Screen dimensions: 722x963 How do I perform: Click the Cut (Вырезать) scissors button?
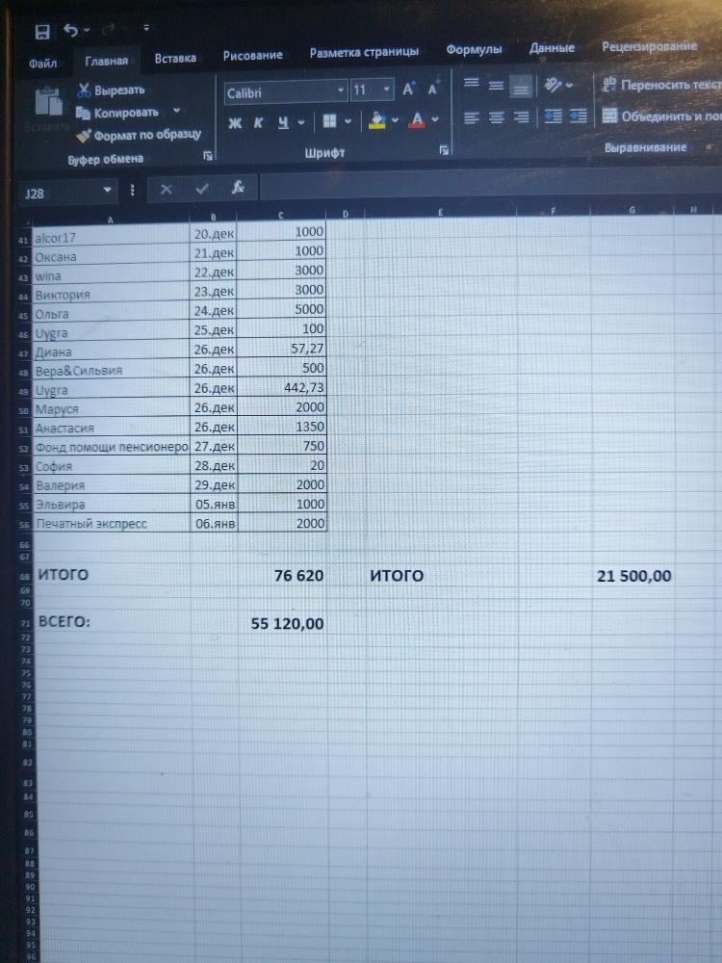tap(111, 91)
